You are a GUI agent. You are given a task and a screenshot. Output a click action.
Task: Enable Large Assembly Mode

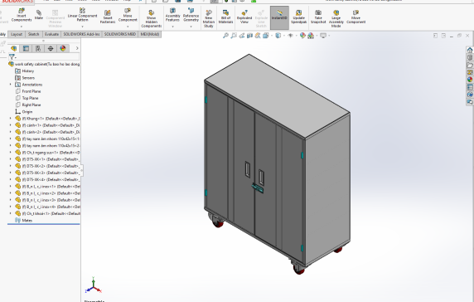coord(336,19)
